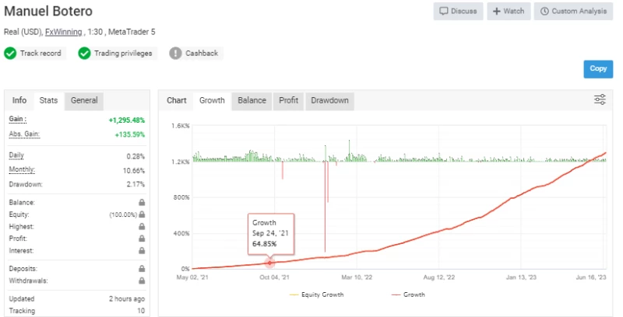Click the lock icon beside Deposits
This screenshot has height=317, width=623.
point(142,268)
